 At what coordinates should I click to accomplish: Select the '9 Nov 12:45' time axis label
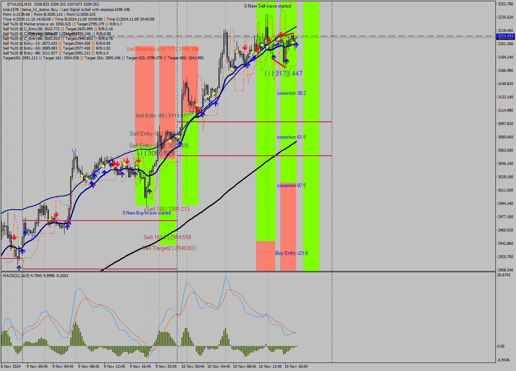coord(115,367)
